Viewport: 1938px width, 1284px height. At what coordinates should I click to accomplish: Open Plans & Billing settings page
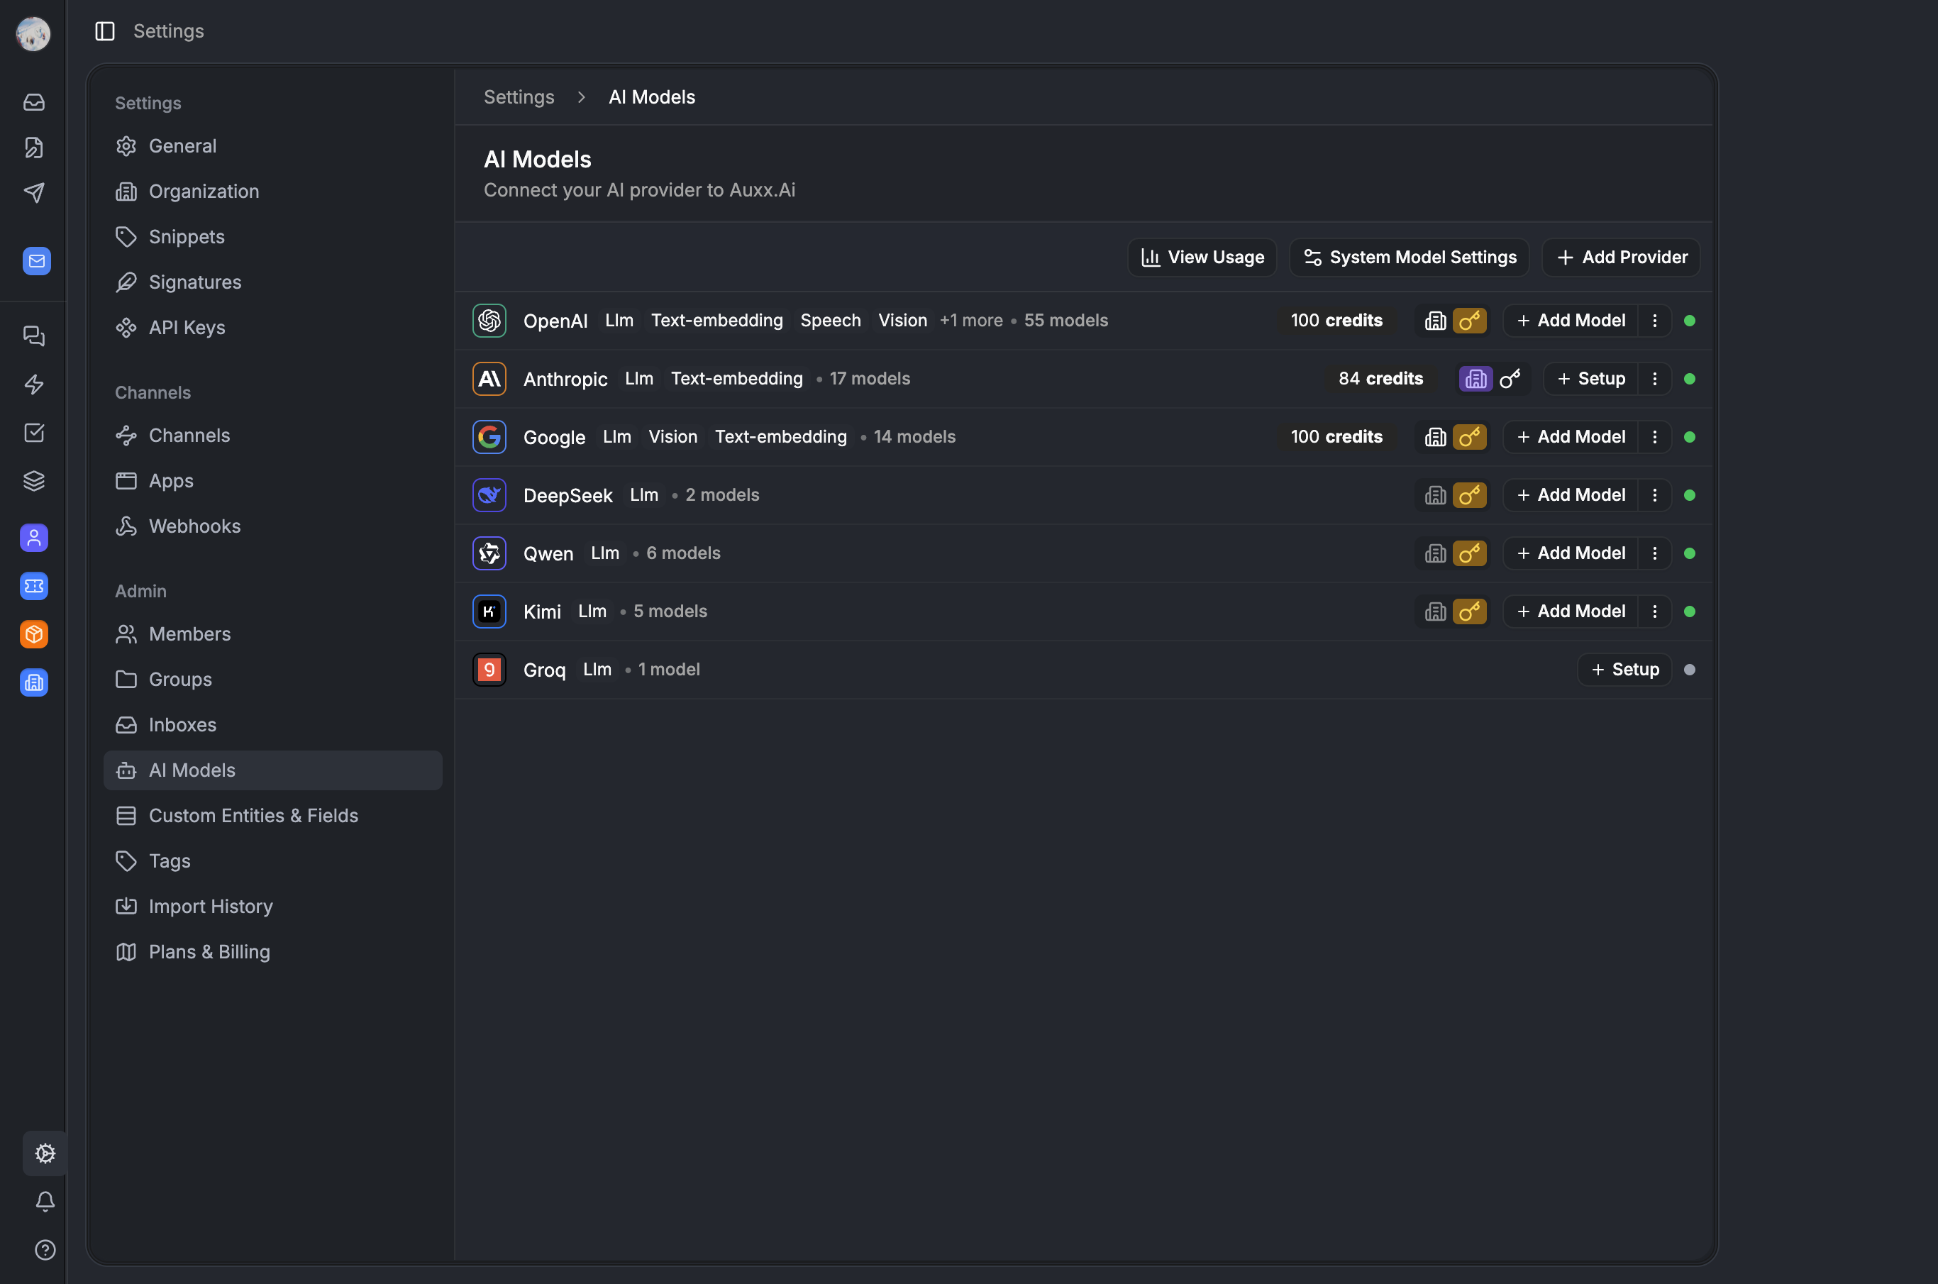(x=209, y=951)
